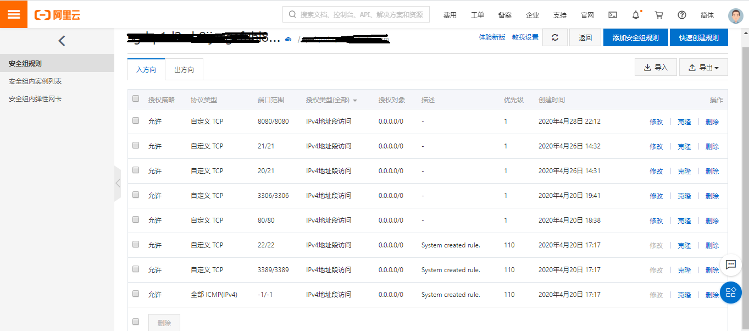749x331 pixels.
Task: Open Cloud Shell terminal icon
Action: 613,15
